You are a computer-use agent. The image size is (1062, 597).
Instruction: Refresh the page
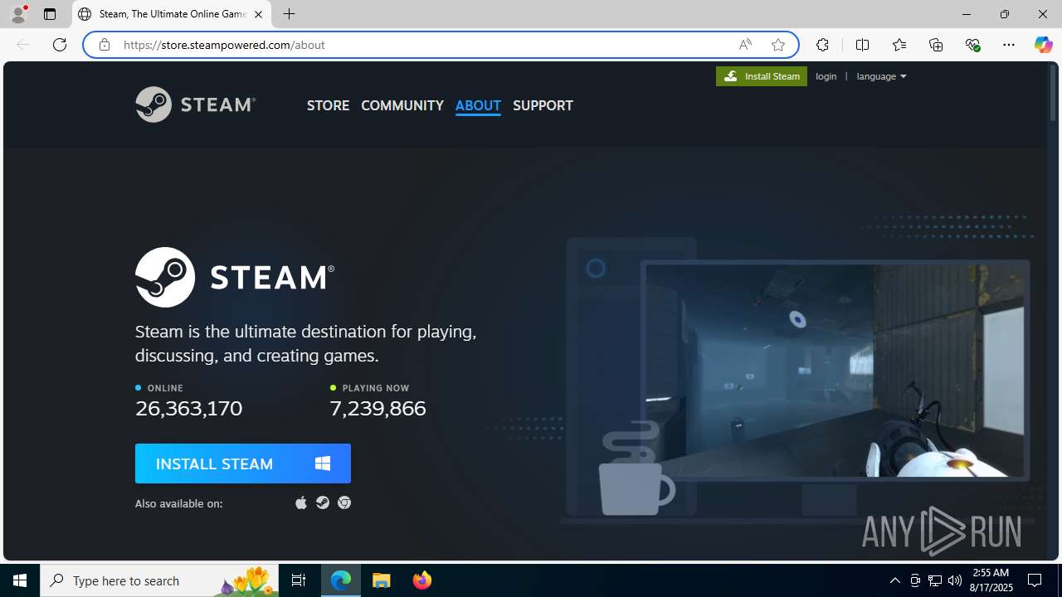pos(60,45)
